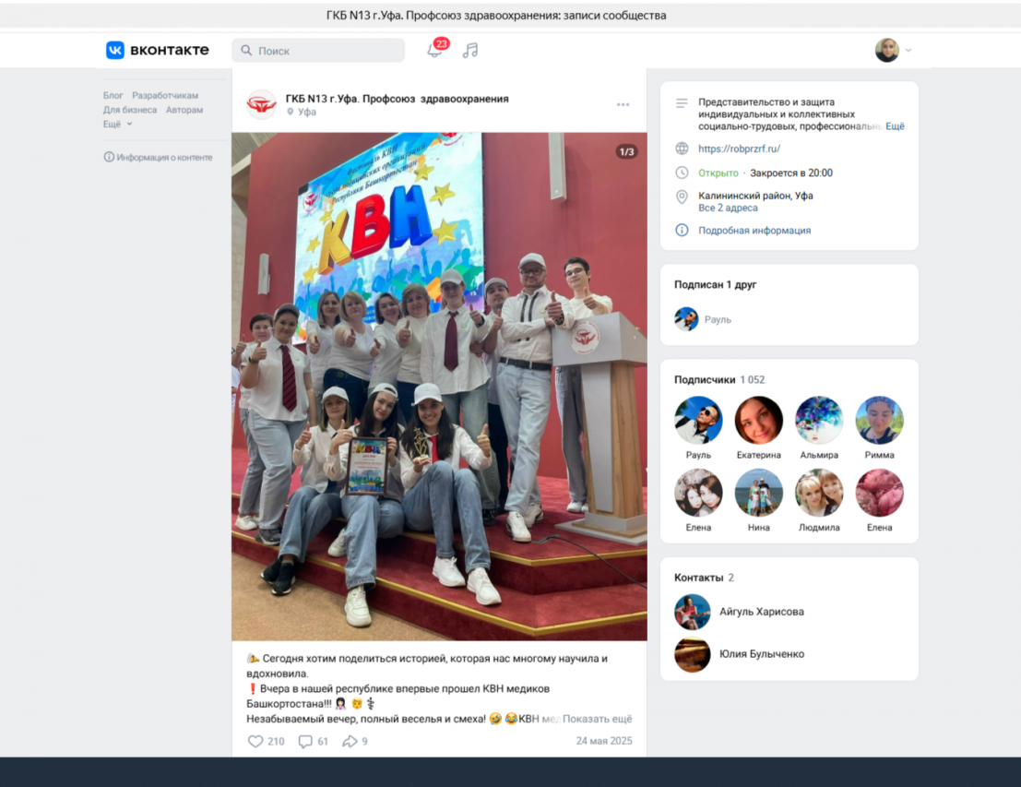Click the location pin next to Уфа
The width and height of the screenshot is (1021, 787).
(291, 112)
